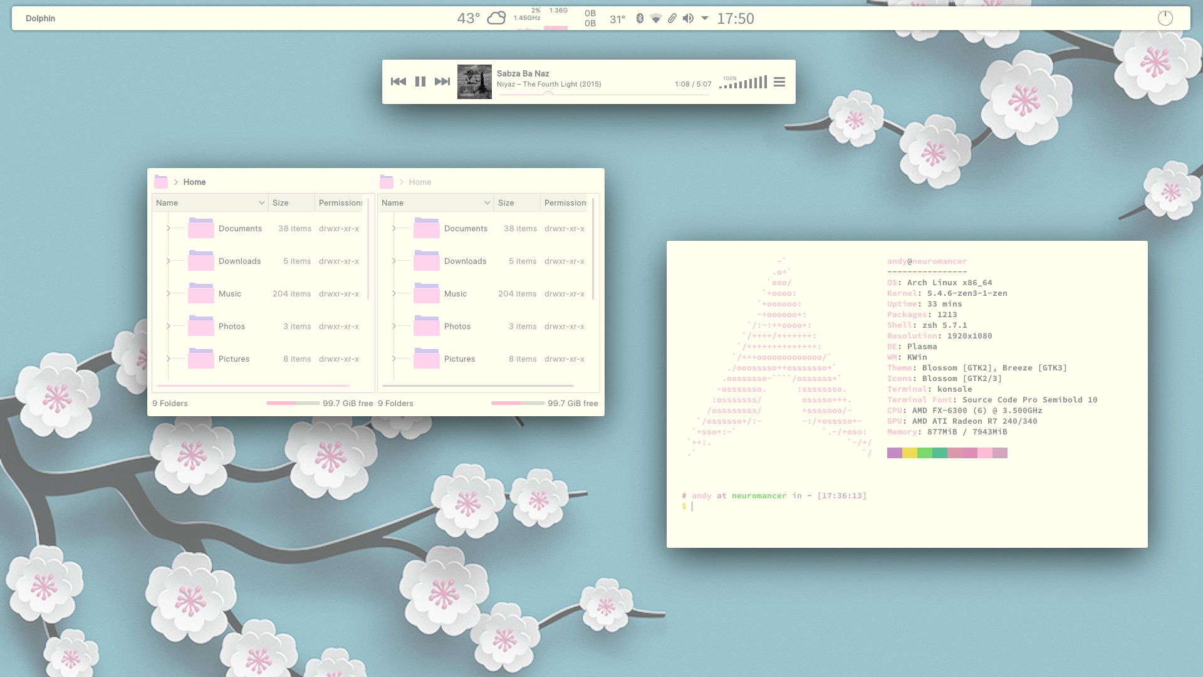This screenshot has height=677, width=1203.
Task: Skip to previous track in music player
Action: (x=398, y=81)
